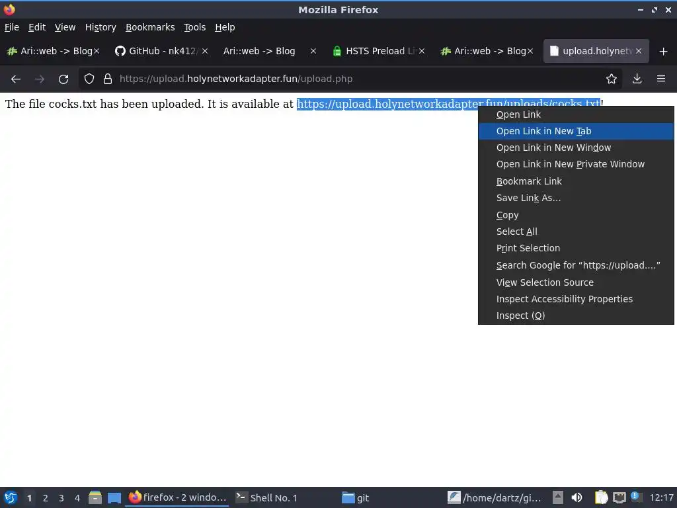This screenshot has width=677, height=508.
Task: Choose Inspect Accessibility Properties
Action: [x=576, y=299]
